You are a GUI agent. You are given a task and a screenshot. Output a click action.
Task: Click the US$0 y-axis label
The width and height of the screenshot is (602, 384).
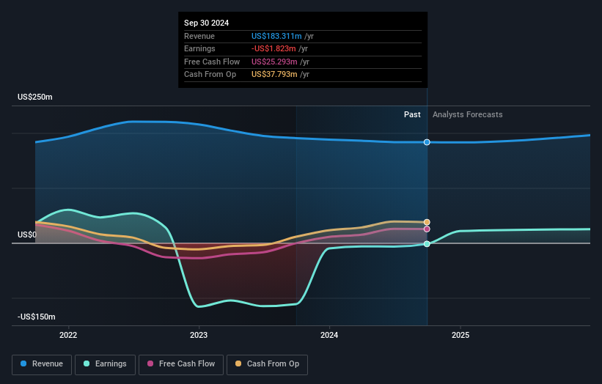click(27, 235)
